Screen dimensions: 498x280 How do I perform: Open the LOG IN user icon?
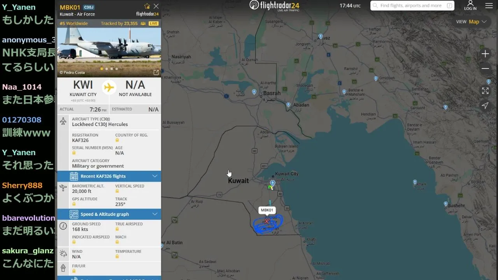(470, 5)
